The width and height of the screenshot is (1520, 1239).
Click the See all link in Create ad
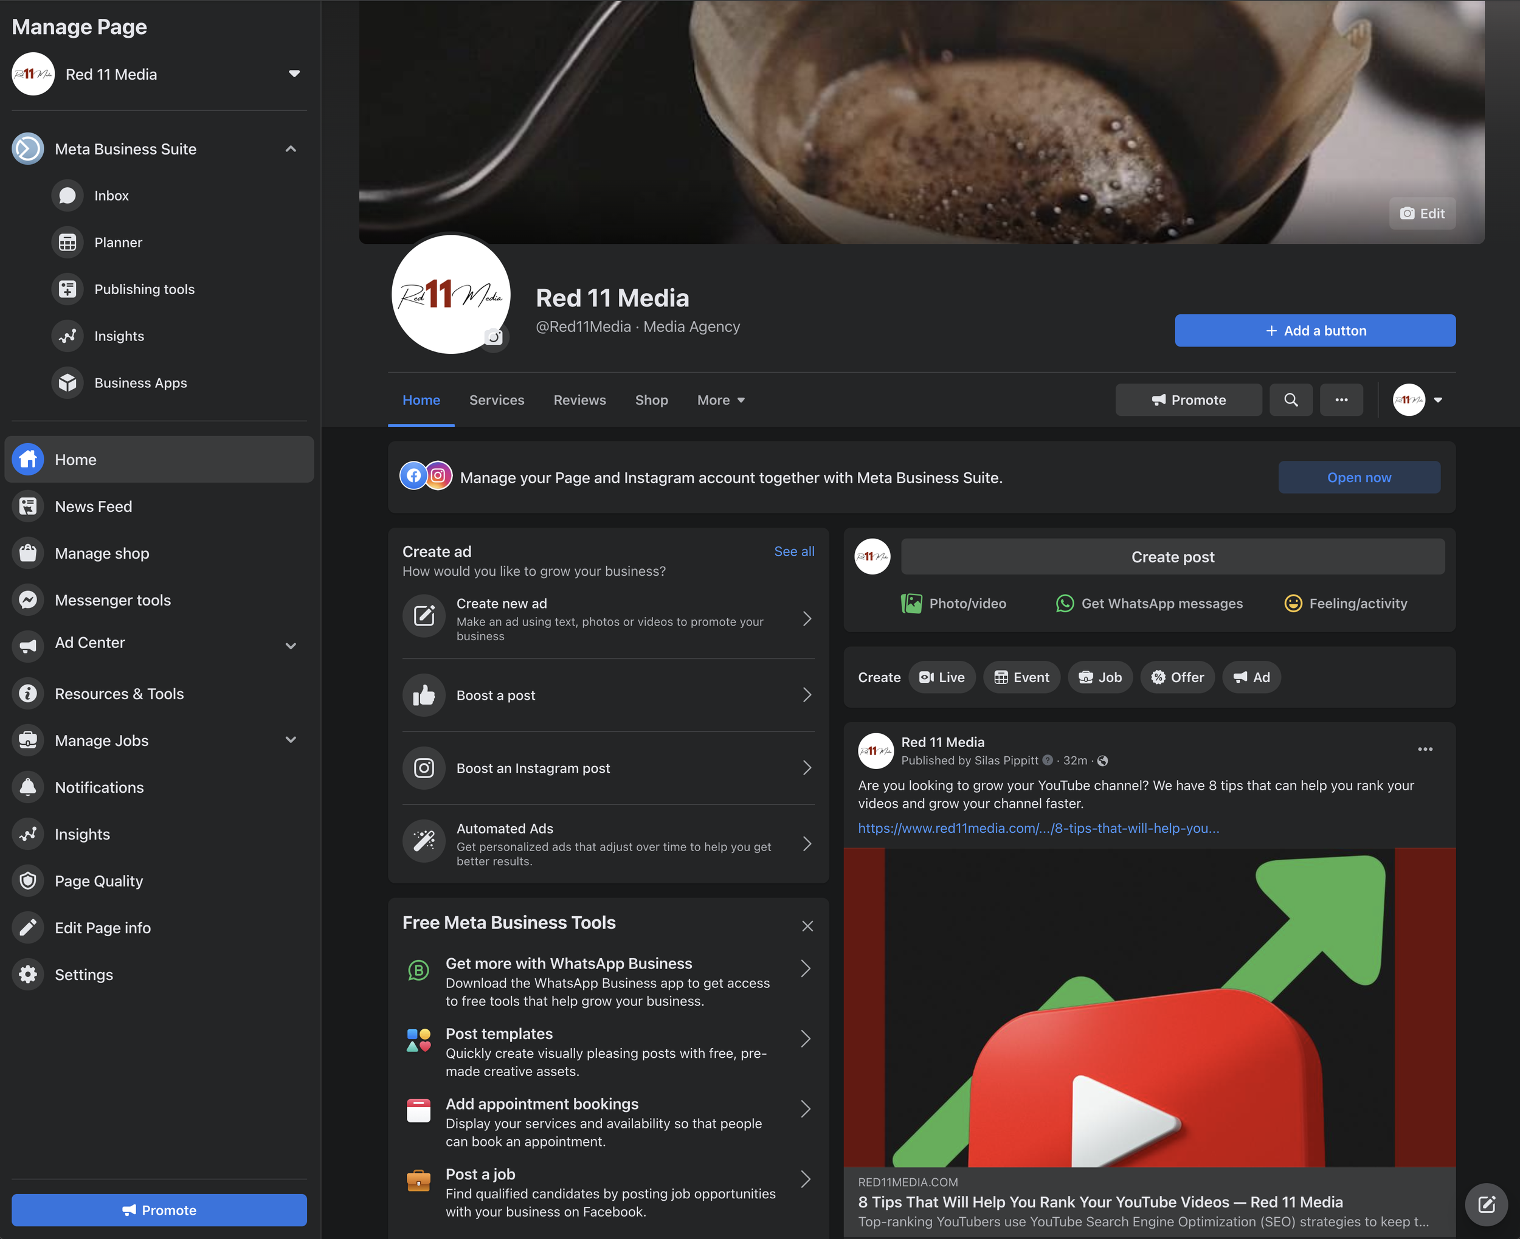pos(793,551)
